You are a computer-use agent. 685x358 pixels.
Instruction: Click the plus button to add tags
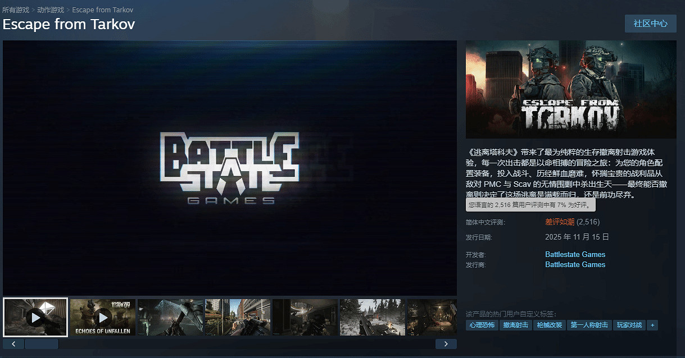point(652,325)
